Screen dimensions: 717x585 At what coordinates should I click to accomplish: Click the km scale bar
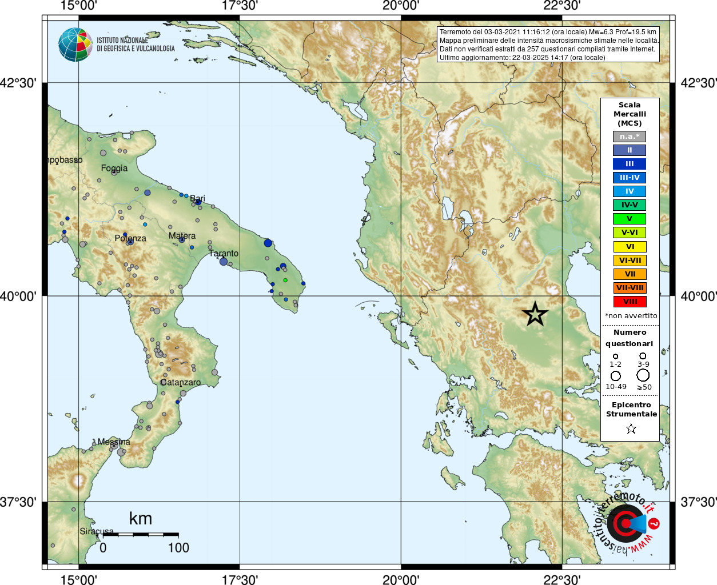[x=141, y=534]
